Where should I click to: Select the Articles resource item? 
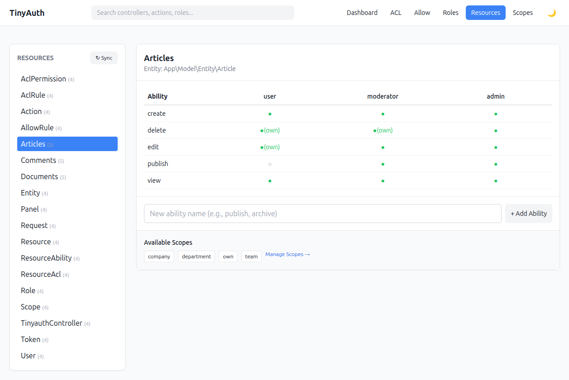[x=67, y=144]
